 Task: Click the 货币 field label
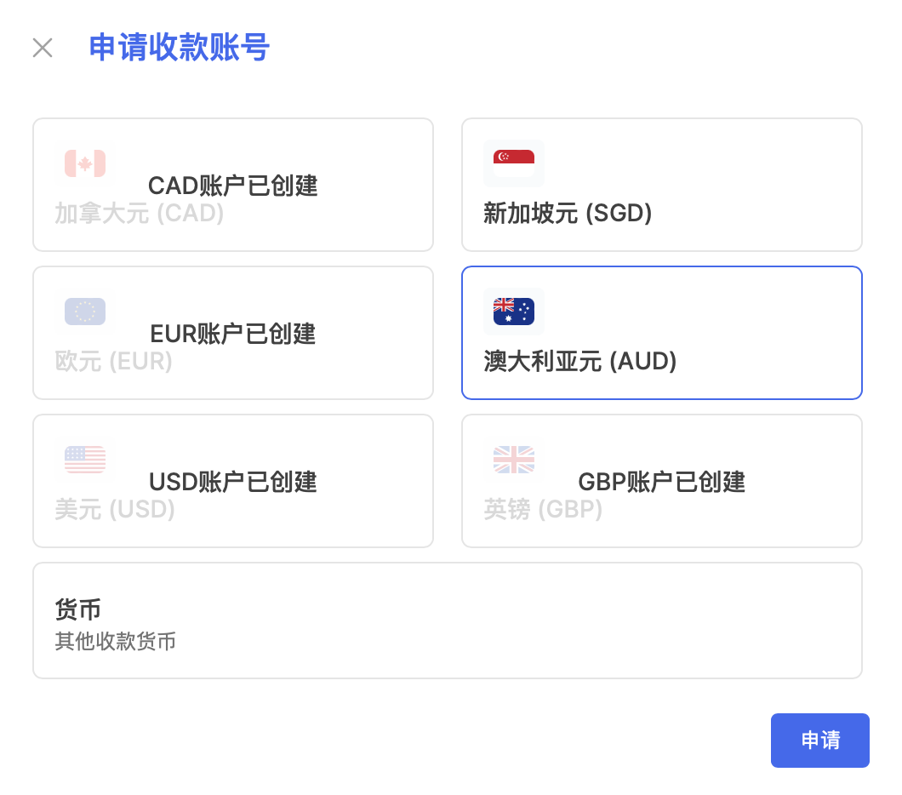77,609
